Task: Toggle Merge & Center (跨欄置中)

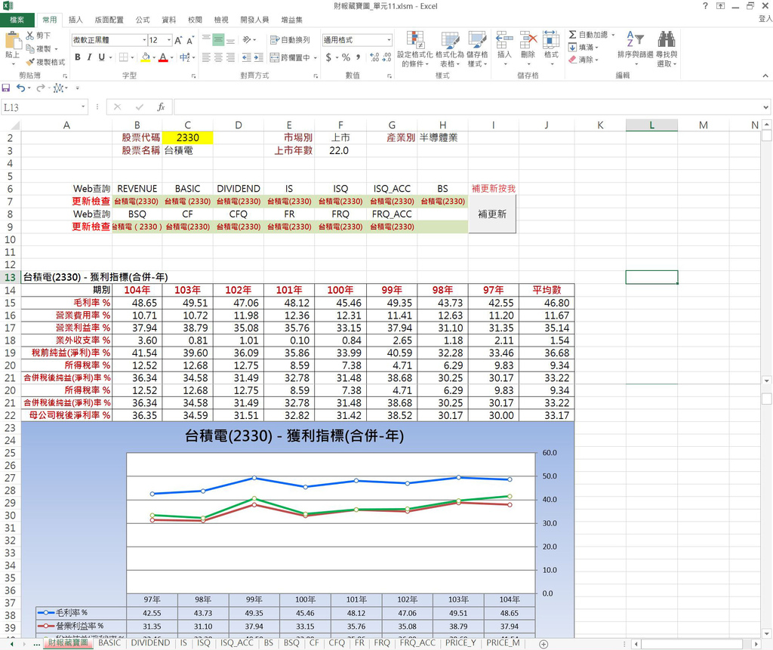Action: [x=290, y=57]
